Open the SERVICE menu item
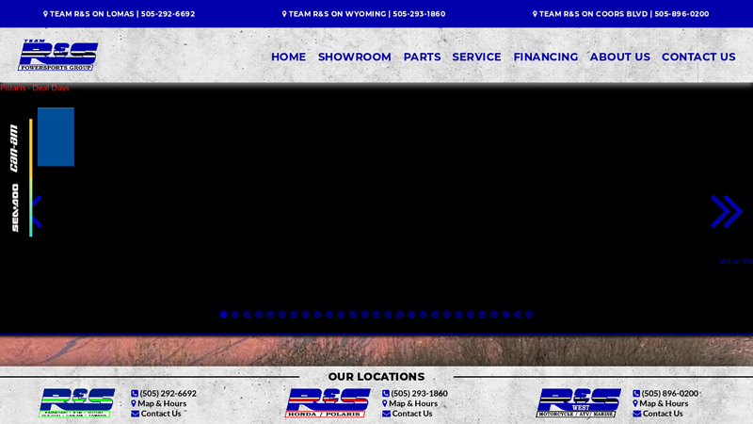 pyautogui.click(x=476, y=57)
